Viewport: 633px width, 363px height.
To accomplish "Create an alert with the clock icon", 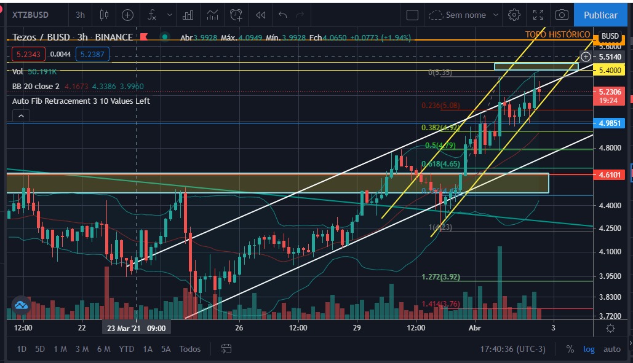I will (236, 15).
